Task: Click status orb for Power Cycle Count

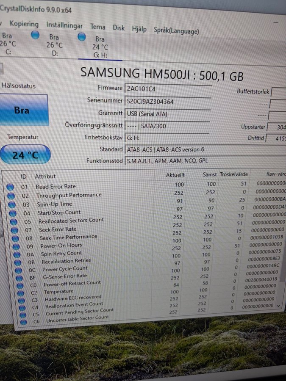Action: (x=19, y=271)
